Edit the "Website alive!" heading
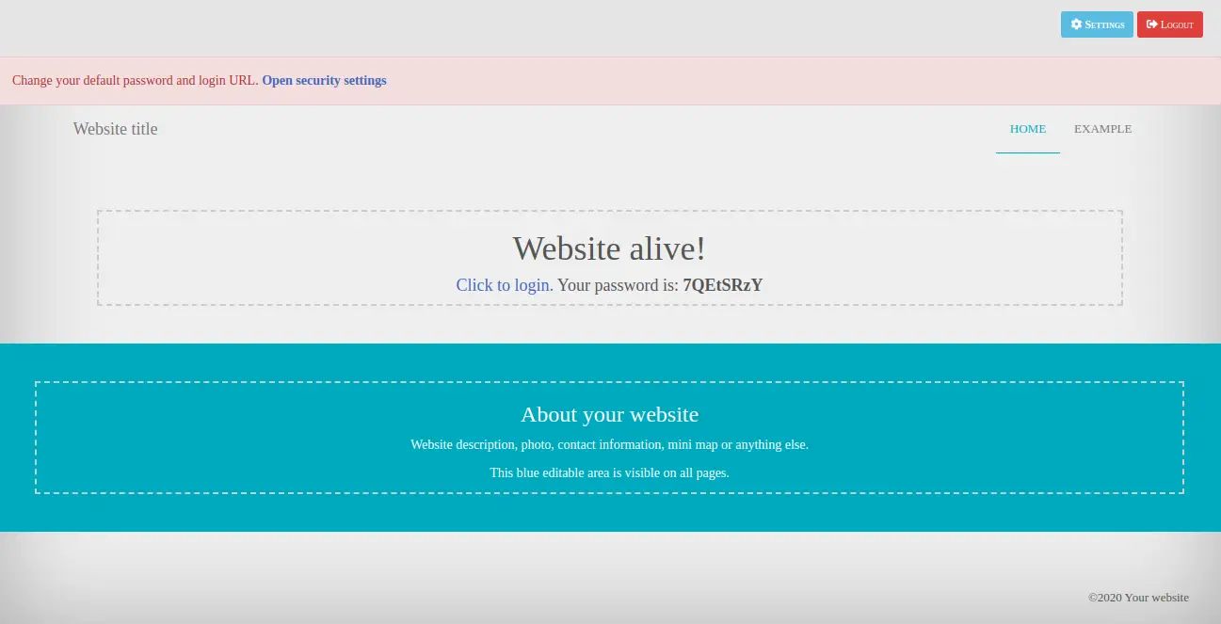 pos(609,248)
